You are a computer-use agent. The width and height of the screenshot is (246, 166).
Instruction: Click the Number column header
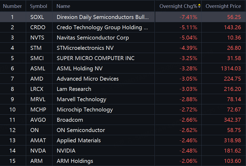pyautogui.click(x=12, y=6)
